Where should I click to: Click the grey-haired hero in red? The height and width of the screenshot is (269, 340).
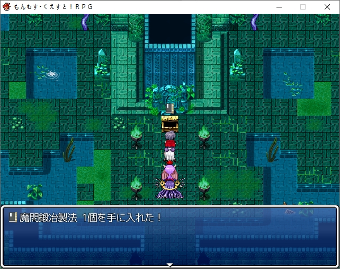point(170,140)
